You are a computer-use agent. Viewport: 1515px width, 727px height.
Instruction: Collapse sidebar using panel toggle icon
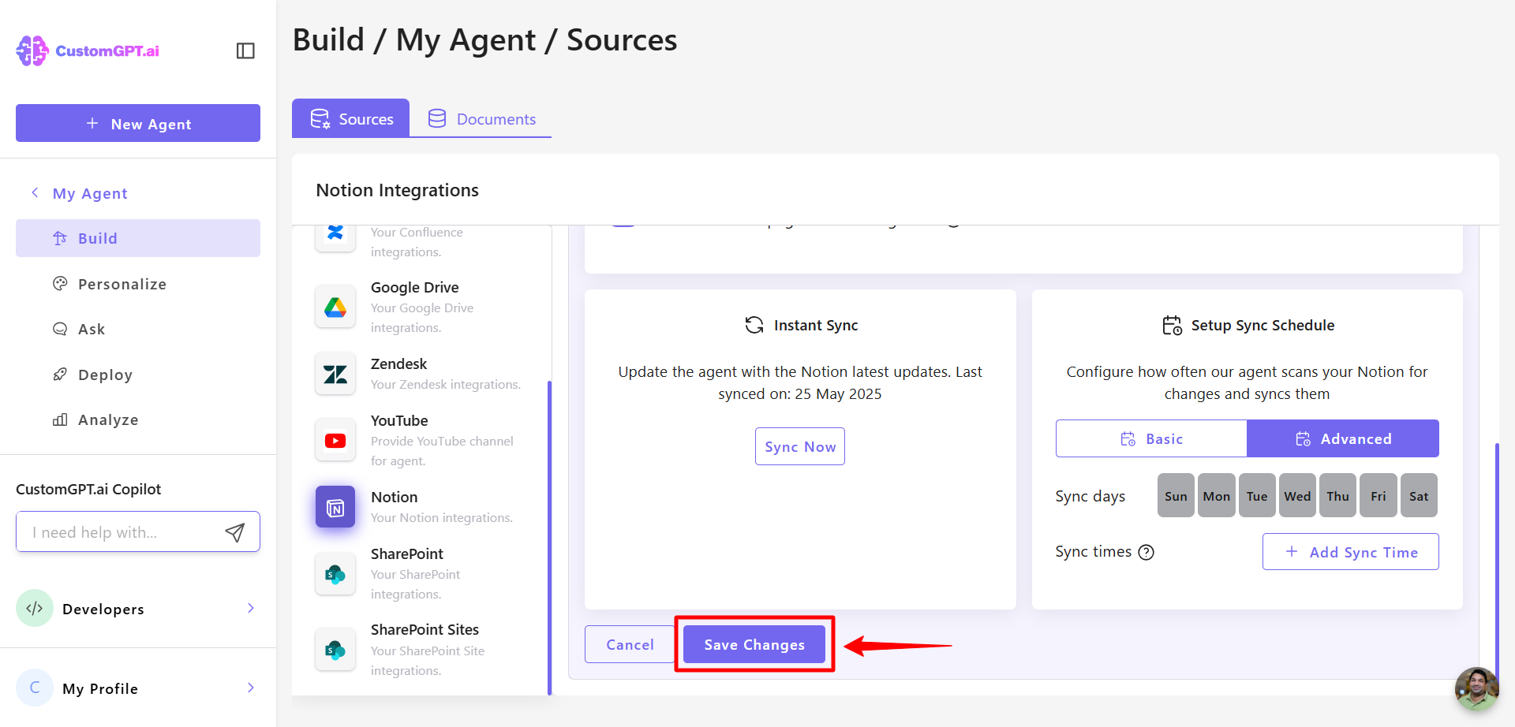(x=245, y=50)
